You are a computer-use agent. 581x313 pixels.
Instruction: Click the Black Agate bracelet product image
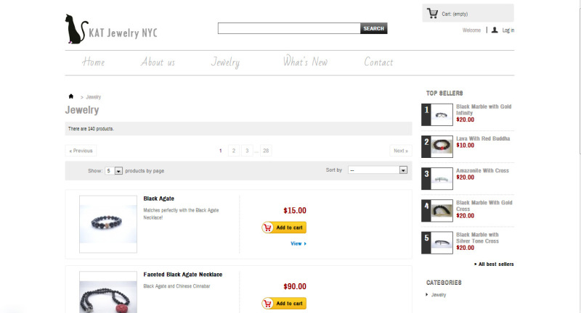(108, 224)
